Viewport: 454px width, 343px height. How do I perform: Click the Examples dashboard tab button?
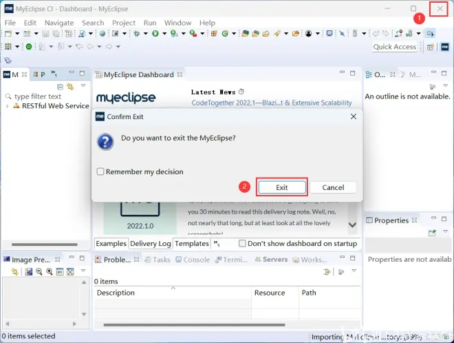coord(111,244)
